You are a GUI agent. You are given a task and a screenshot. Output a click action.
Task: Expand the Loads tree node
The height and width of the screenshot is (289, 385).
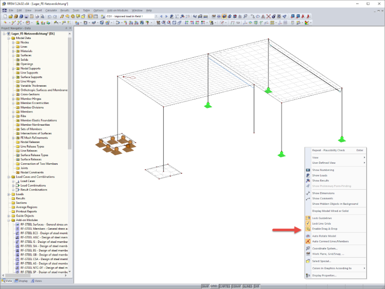pyautogui.click(x=9, y=194)
